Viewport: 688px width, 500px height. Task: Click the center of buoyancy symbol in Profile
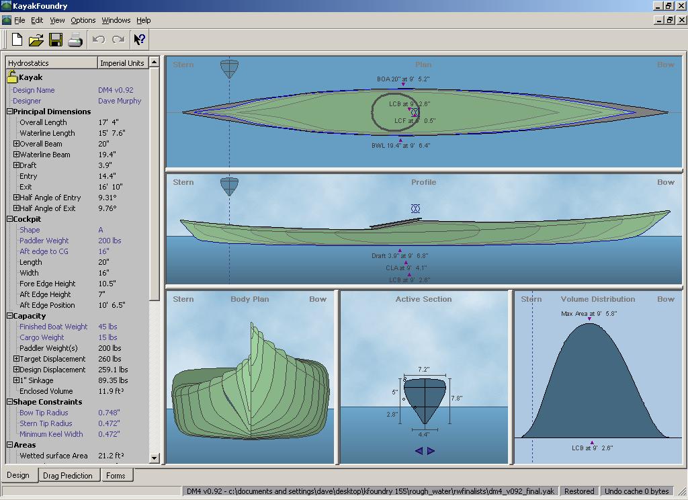[x=415, y=208]
